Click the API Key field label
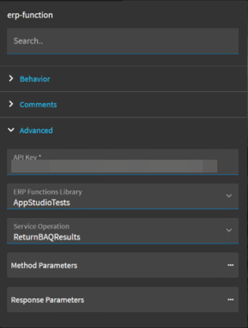The image size is (248, 328). [27, 157]
